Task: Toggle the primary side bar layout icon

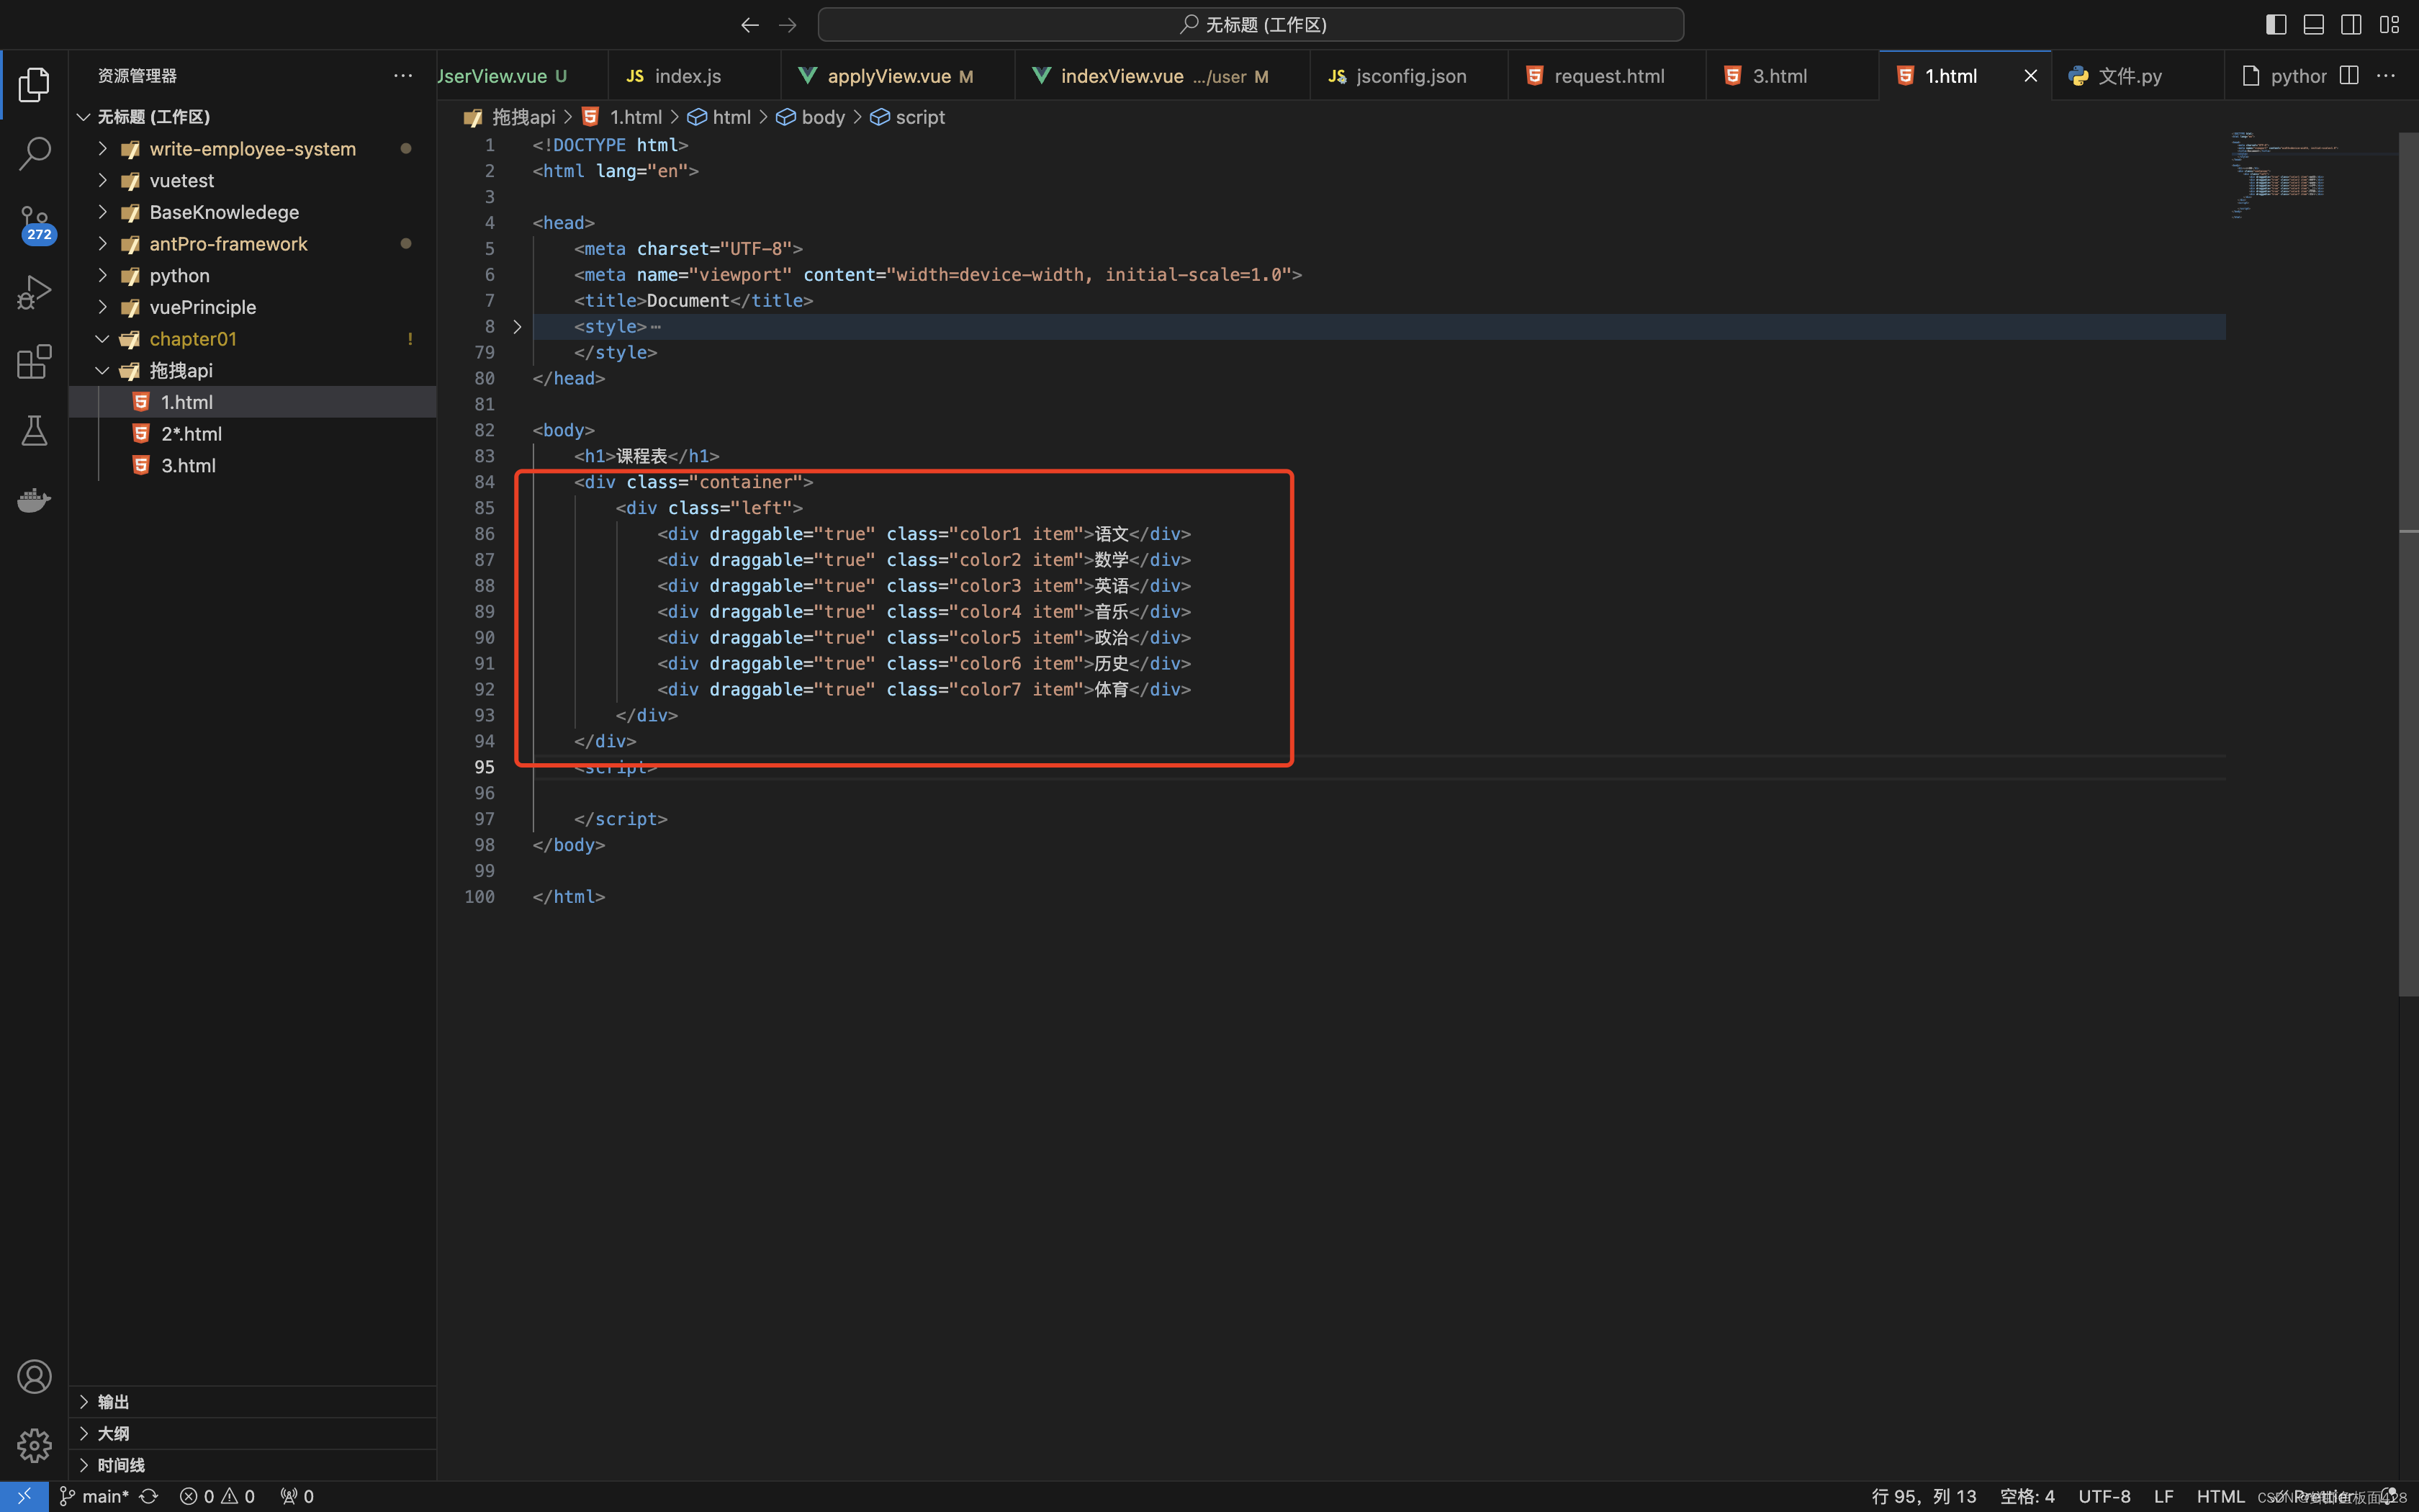Action: [2276, 25]
